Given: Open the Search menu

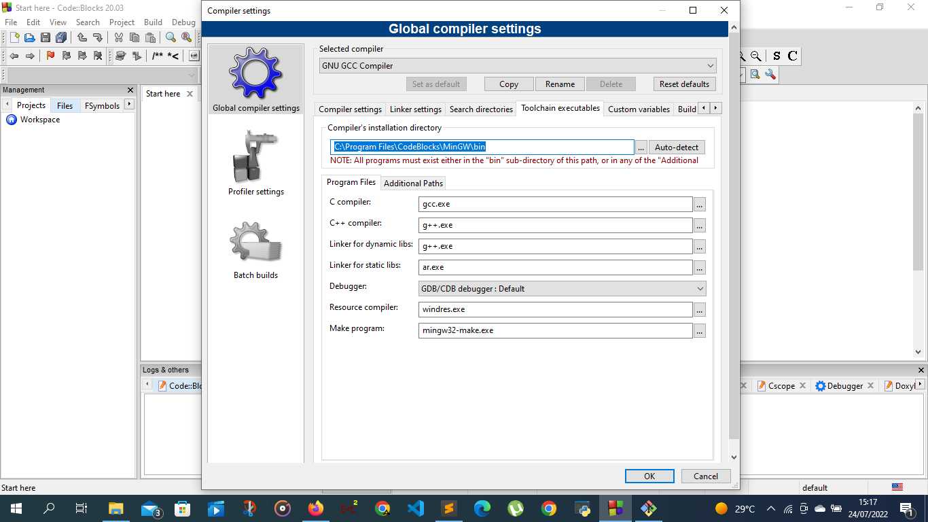Looking at the screenshot, I should (x=88, y=22).
